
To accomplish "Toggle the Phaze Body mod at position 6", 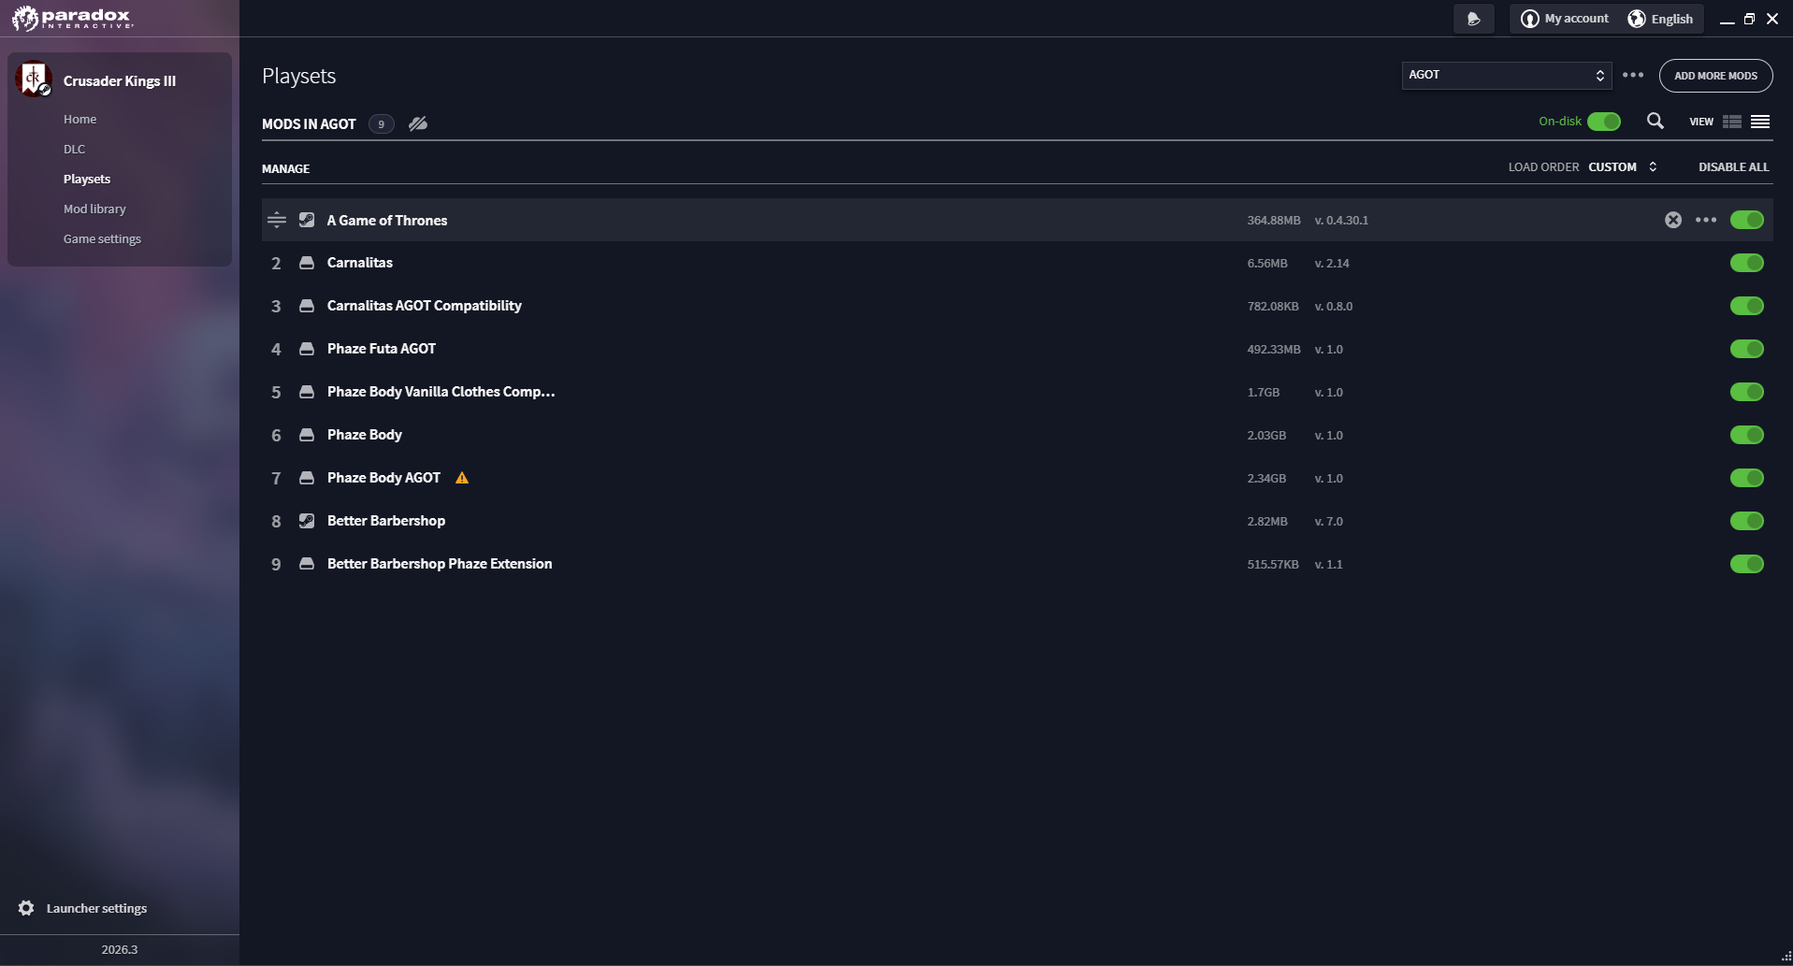I will point(1747,435).
